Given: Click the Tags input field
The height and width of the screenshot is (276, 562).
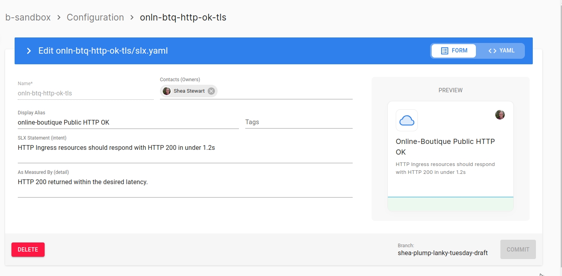Looking at the screenshot, I should [x=299, y=122].
